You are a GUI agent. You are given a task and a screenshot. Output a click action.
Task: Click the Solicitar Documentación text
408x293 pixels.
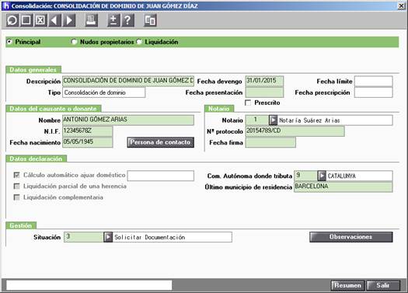point(150,237)
